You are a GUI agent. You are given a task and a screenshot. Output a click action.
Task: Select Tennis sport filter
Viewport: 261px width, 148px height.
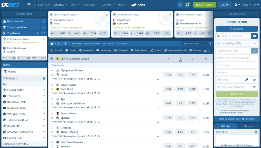point(71,50)
